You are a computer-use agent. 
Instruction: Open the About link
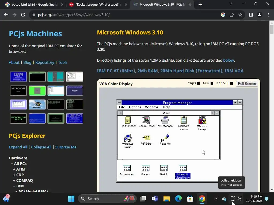pos(14,62)
